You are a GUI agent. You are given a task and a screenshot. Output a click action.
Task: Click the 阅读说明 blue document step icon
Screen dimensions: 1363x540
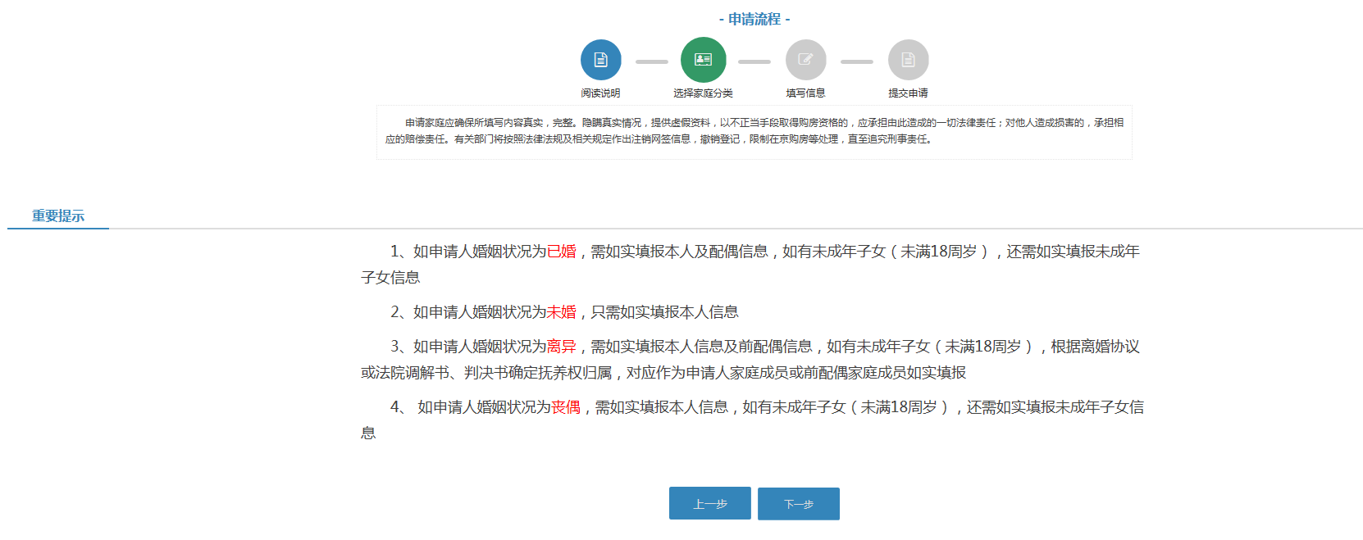coord(601,60)
